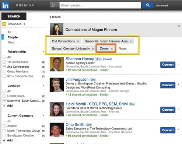
Task: Collapse the Relationship filter section
Action: pos(43,51)
